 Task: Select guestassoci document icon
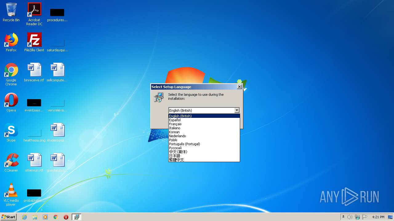tap(57, 163)
